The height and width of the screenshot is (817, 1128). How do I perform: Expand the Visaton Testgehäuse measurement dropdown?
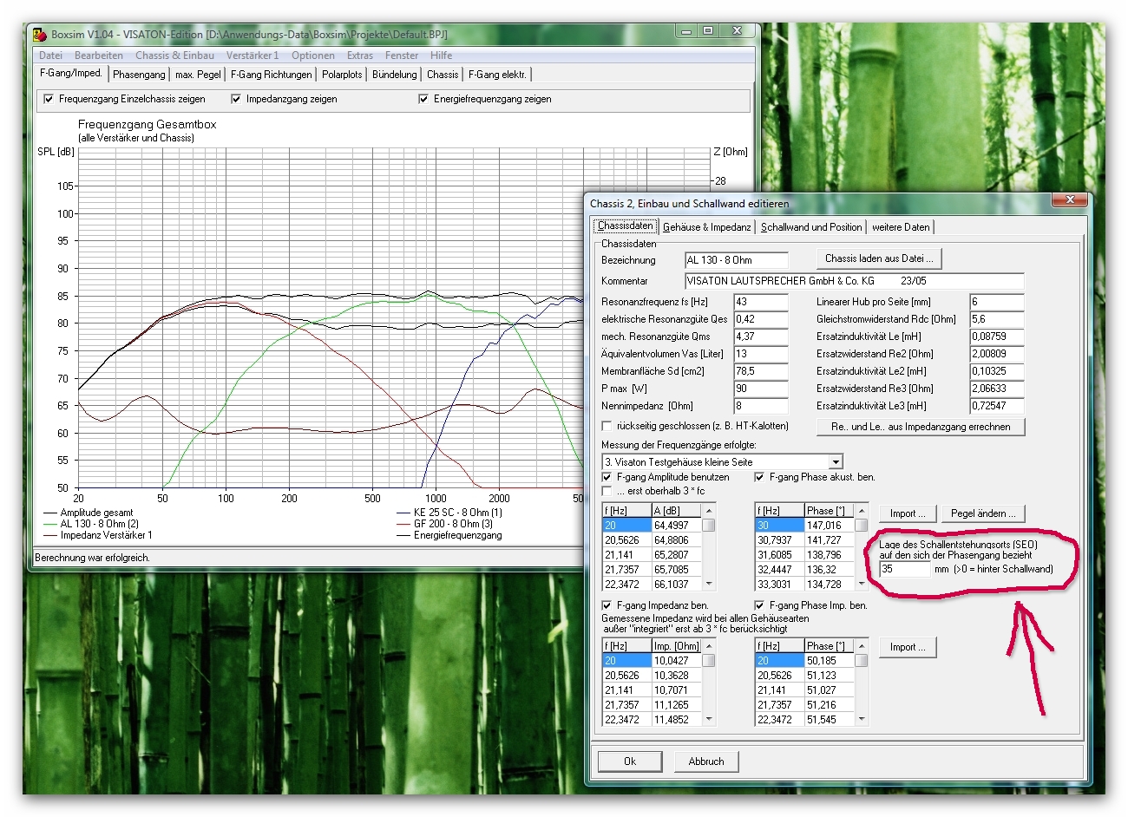pos(835,462)
